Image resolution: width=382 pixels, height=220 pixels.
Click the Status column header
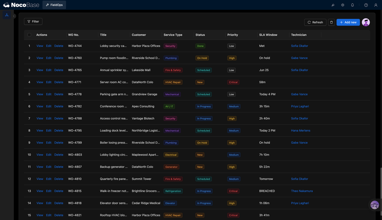click(x=200, y=35)
